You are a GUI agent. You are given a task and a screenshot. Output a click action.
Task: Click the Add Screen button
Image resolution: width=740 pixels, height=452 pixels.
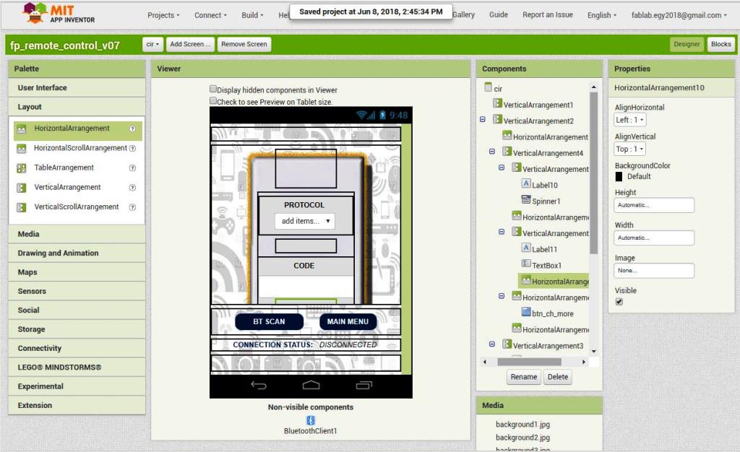click(x=190, y=44)
